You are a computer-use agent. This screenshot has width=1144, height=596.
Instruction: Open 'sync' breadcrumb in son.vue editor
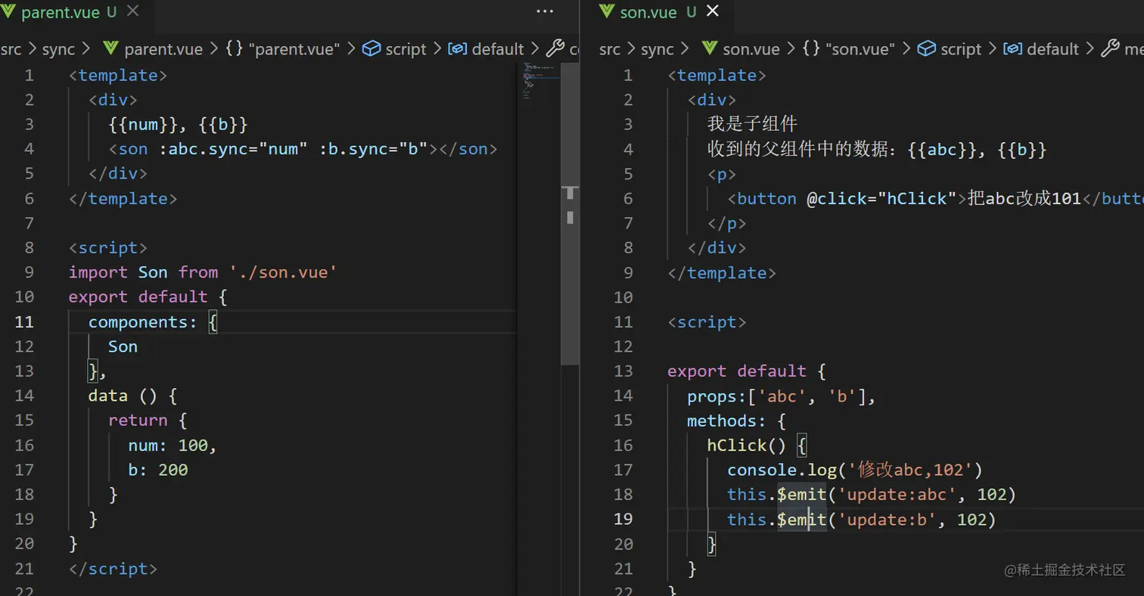click(x=657, y=49)
